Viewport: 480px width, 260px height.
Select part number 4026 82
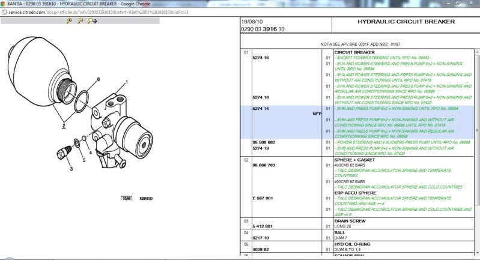click(x=261, y=250)
